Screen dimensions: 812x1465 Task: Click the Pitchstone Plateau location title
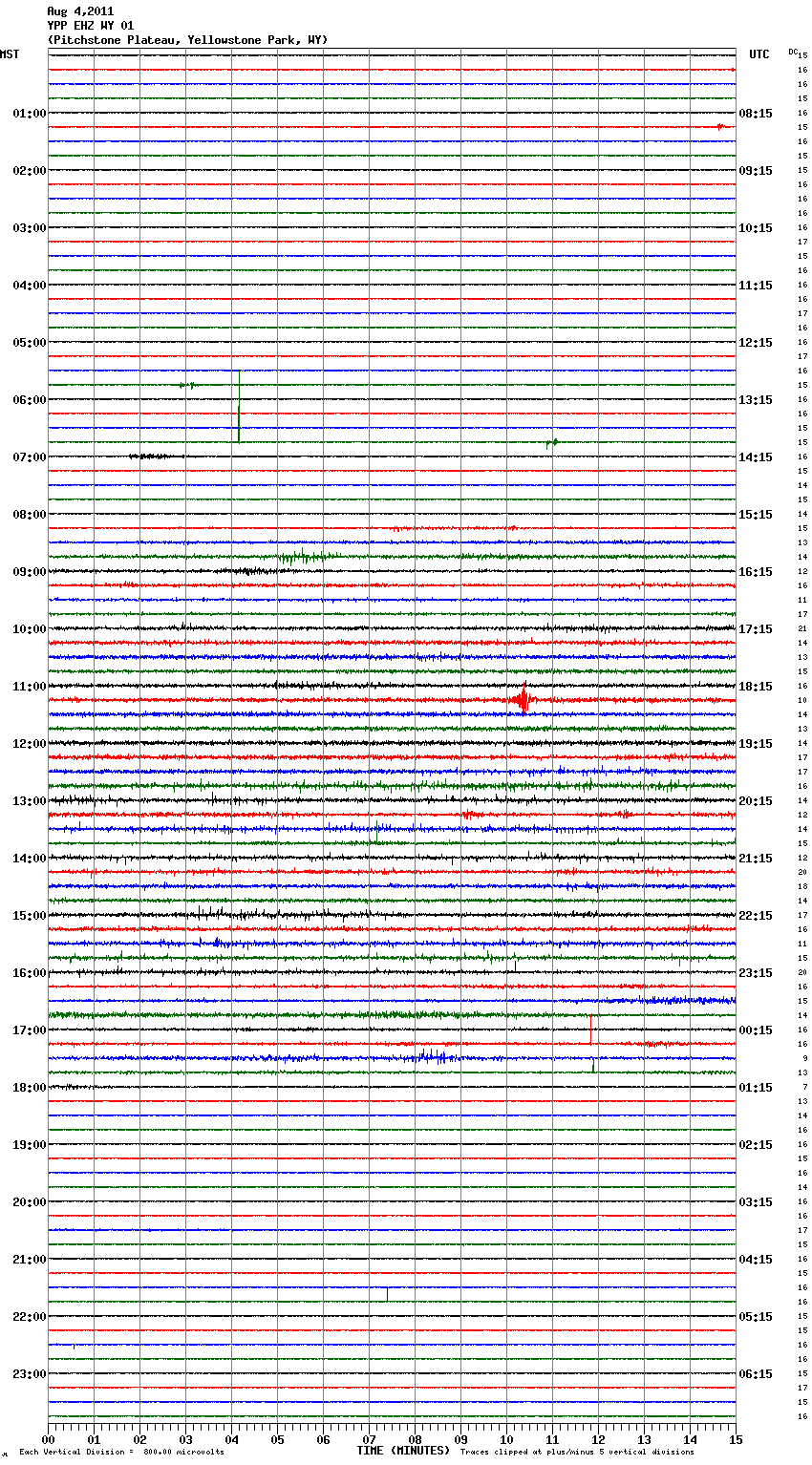pyautogui.click(x=187, y=40)
